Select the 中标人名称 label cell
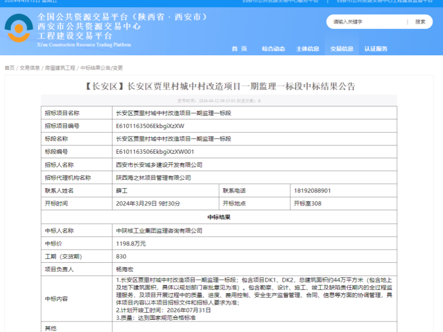The image size is (443, 332). tap(76, 231)
